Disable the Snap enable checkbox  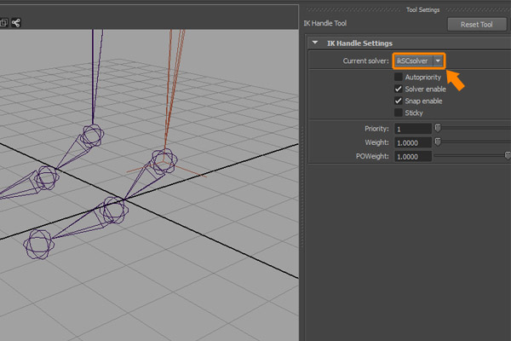click(398, 101)
